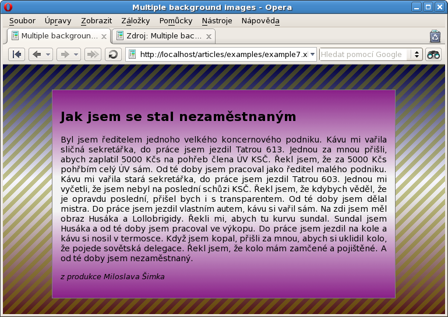Minimize the Opera window

click(x=417, y=8)
